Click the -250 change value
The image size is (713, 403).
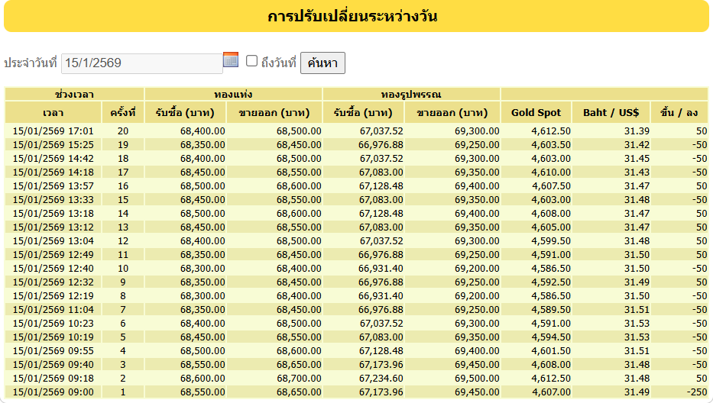(x=695, y=392)
